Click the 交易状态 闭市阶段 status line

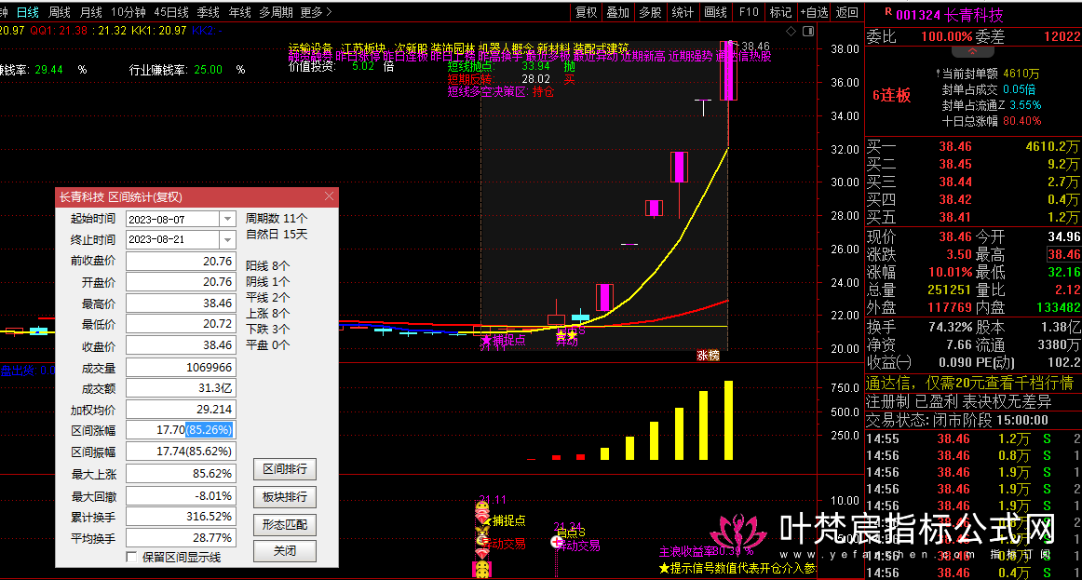click(956, 420)
